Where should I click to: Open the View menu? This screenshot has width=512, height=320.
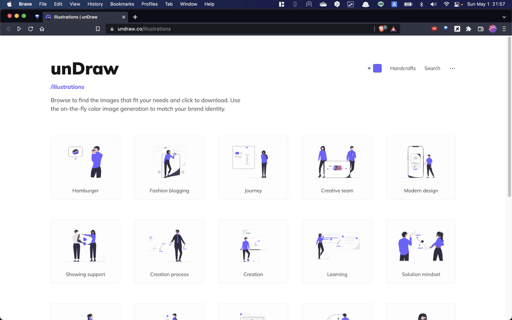[75, 4]
